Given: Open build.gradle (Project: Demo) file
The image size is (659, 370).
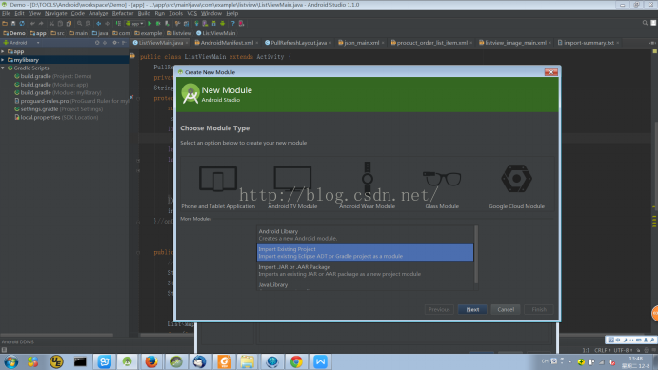Looking at the screenshot, I should tap(52, 76).
